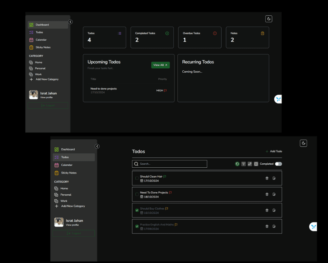Click the View All button
This screenshot has width=328, height=263.
tap(160, 65)
